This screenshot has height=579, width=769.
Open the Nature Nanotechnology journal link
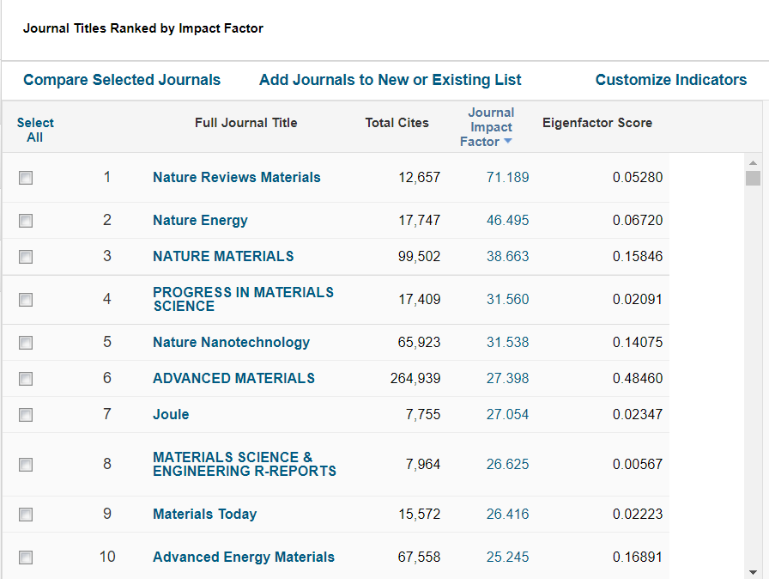tap(231, 342)
